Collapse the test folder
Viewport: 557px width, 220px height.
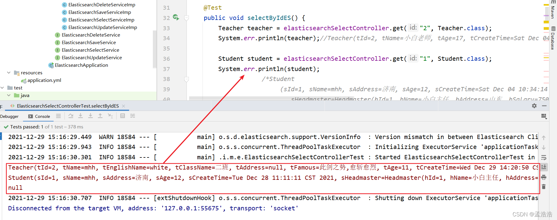[x=2, y=88]
